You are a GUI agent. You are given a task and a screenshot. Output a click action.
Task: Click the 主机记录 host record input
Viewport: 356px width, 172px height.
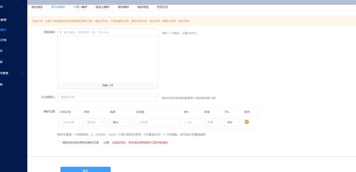(x=69, y=122)
